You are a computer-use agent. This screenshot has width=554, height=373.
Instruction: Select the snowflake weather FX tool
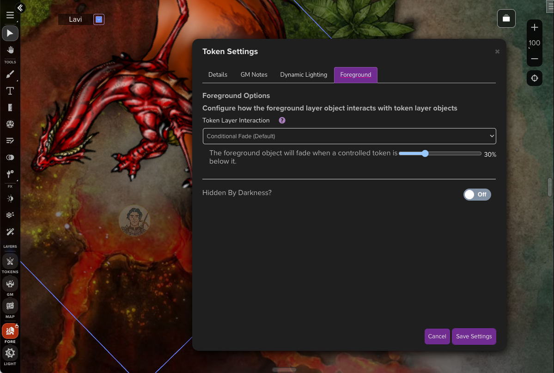[10, 215]
